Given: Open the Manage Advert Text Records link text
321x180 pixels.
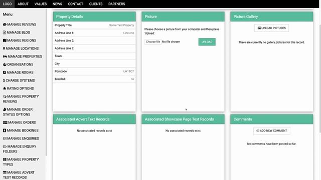Looking at the screenshot, I should tap(19, 175).
